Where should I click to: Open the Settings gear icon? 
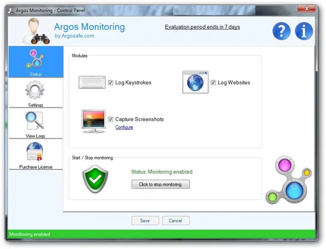tap(35, 91)
